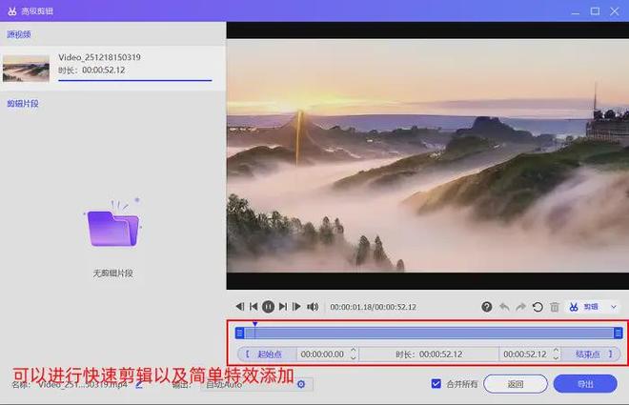Image resolution: width=629 pixels, height=405 pixels.
Task: Rename file with the pencil edit icon
Action: [140, 384]
